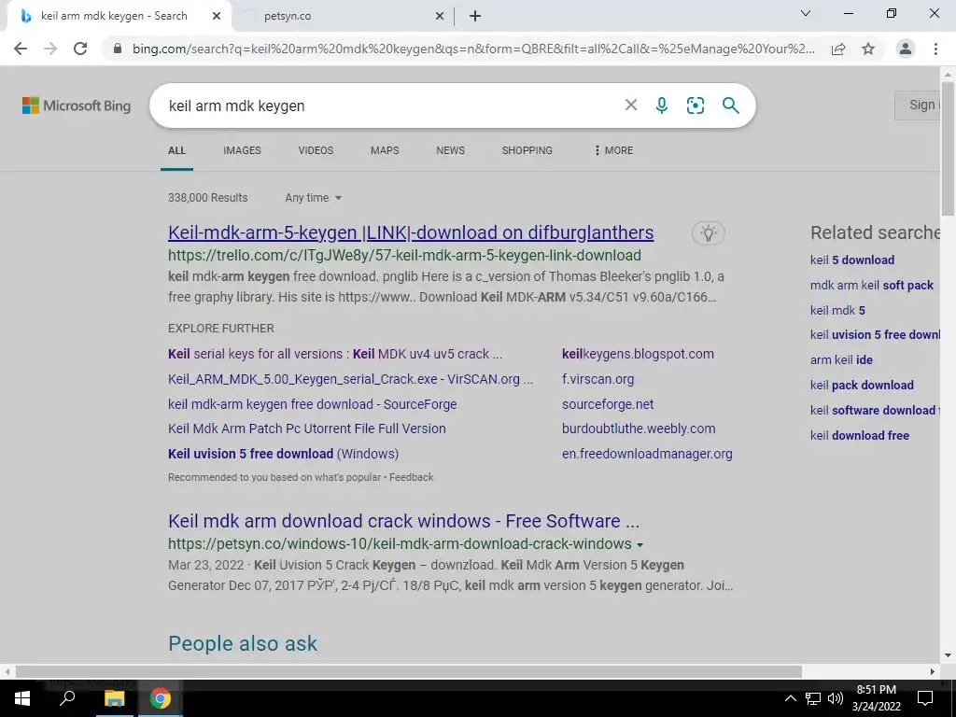
Task: Close the keil arm mdk keygen tab
Action: 217,17
